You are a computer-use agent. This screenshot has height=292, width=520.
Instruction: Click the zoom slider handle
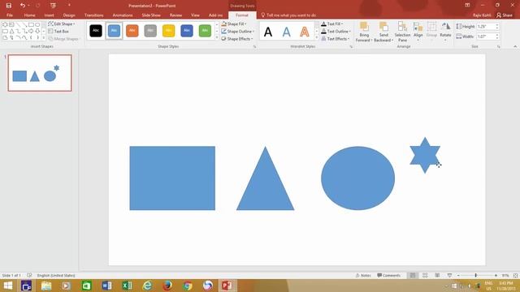[x=475, y=276]
